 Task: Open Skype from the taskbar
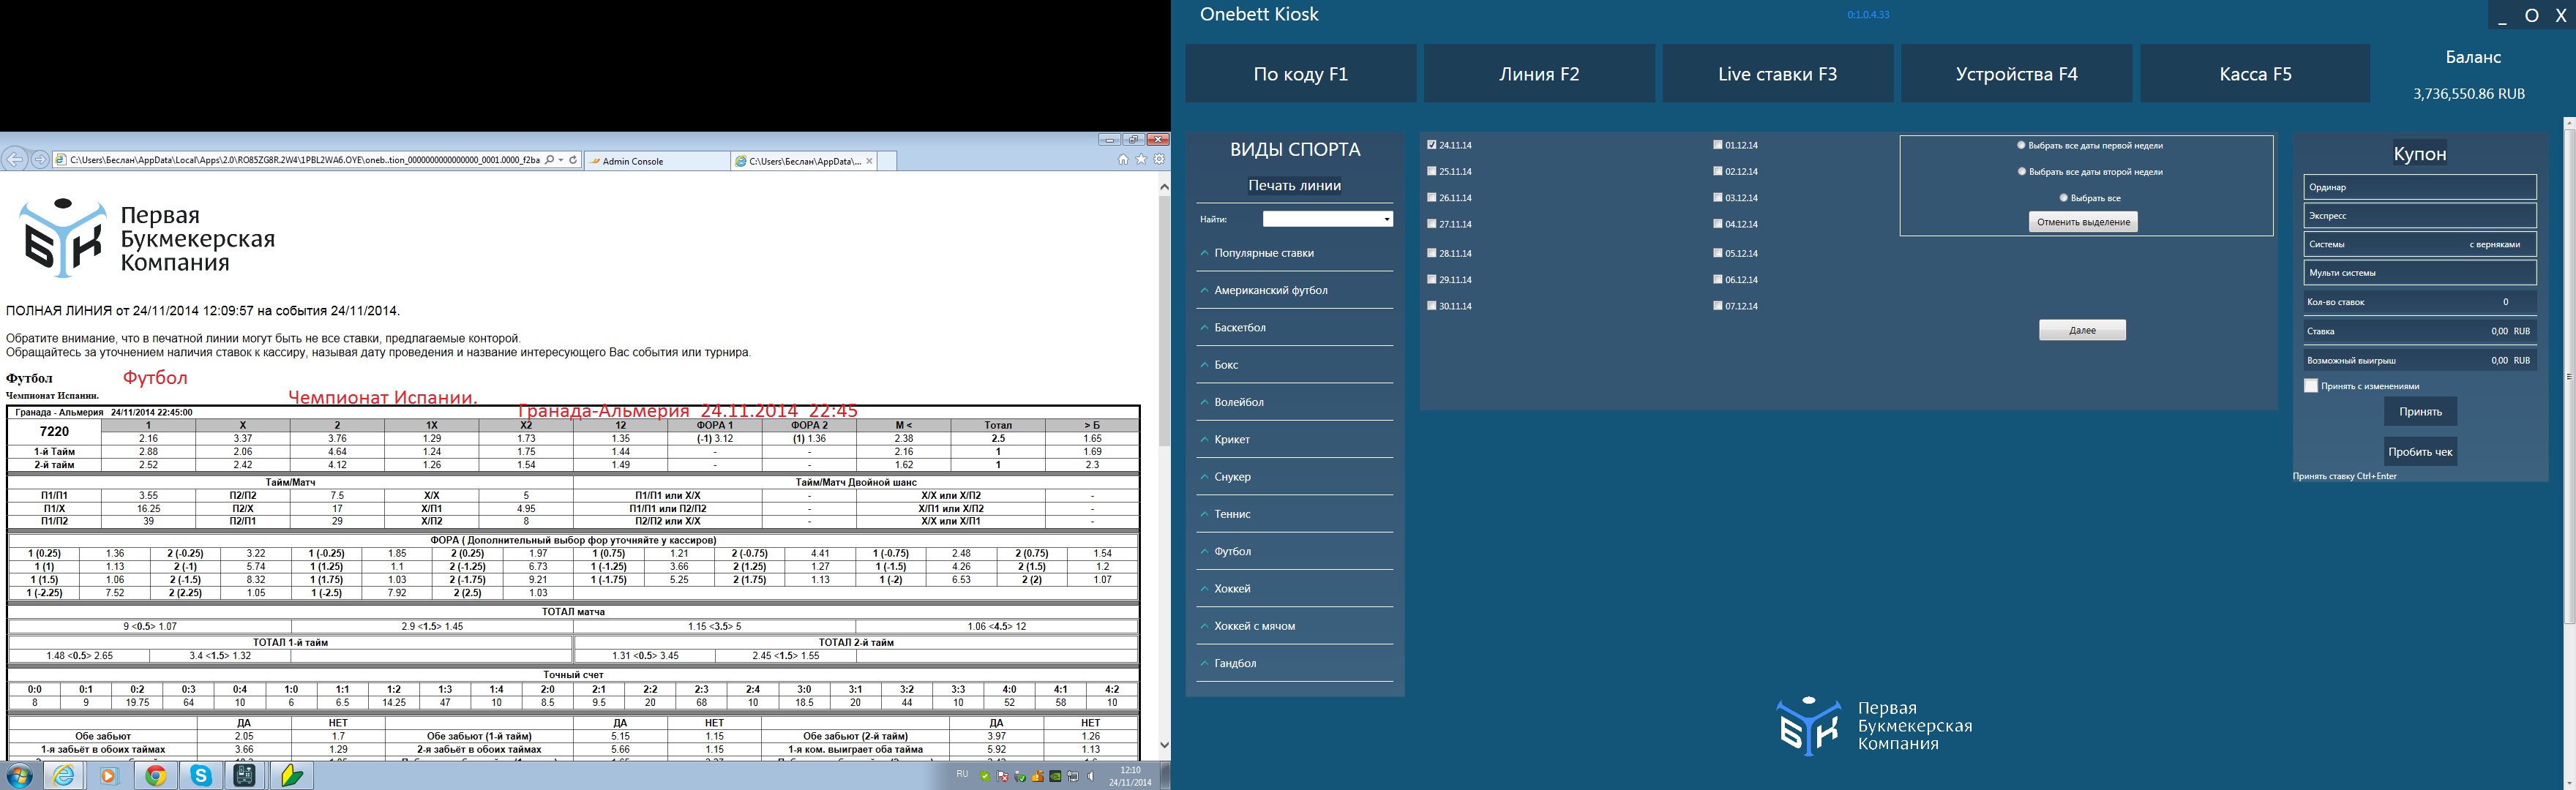click(201, 775)
